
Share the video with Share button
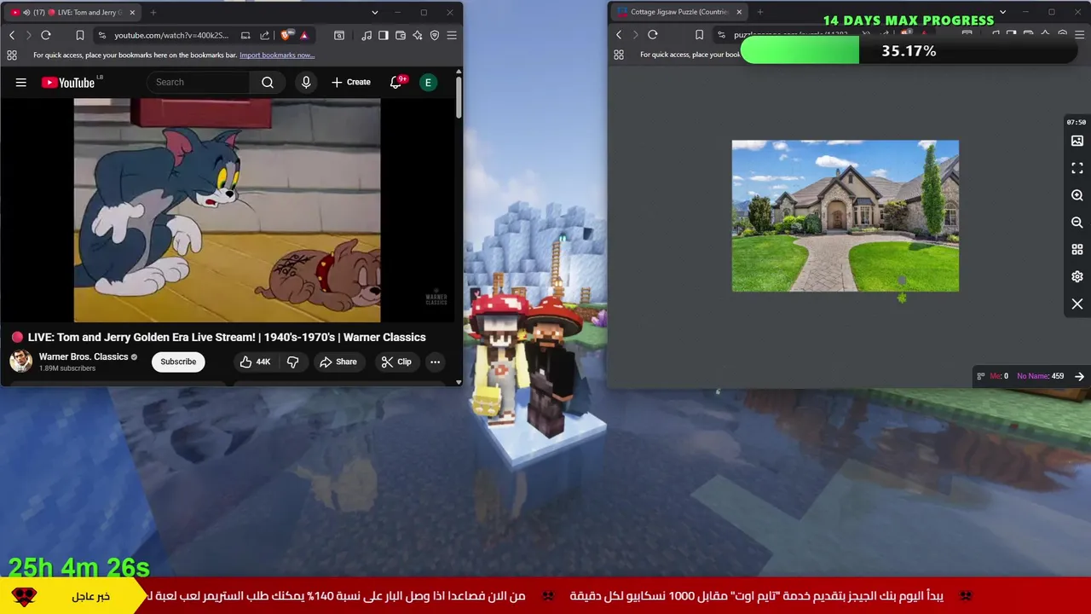coord(338,362)
